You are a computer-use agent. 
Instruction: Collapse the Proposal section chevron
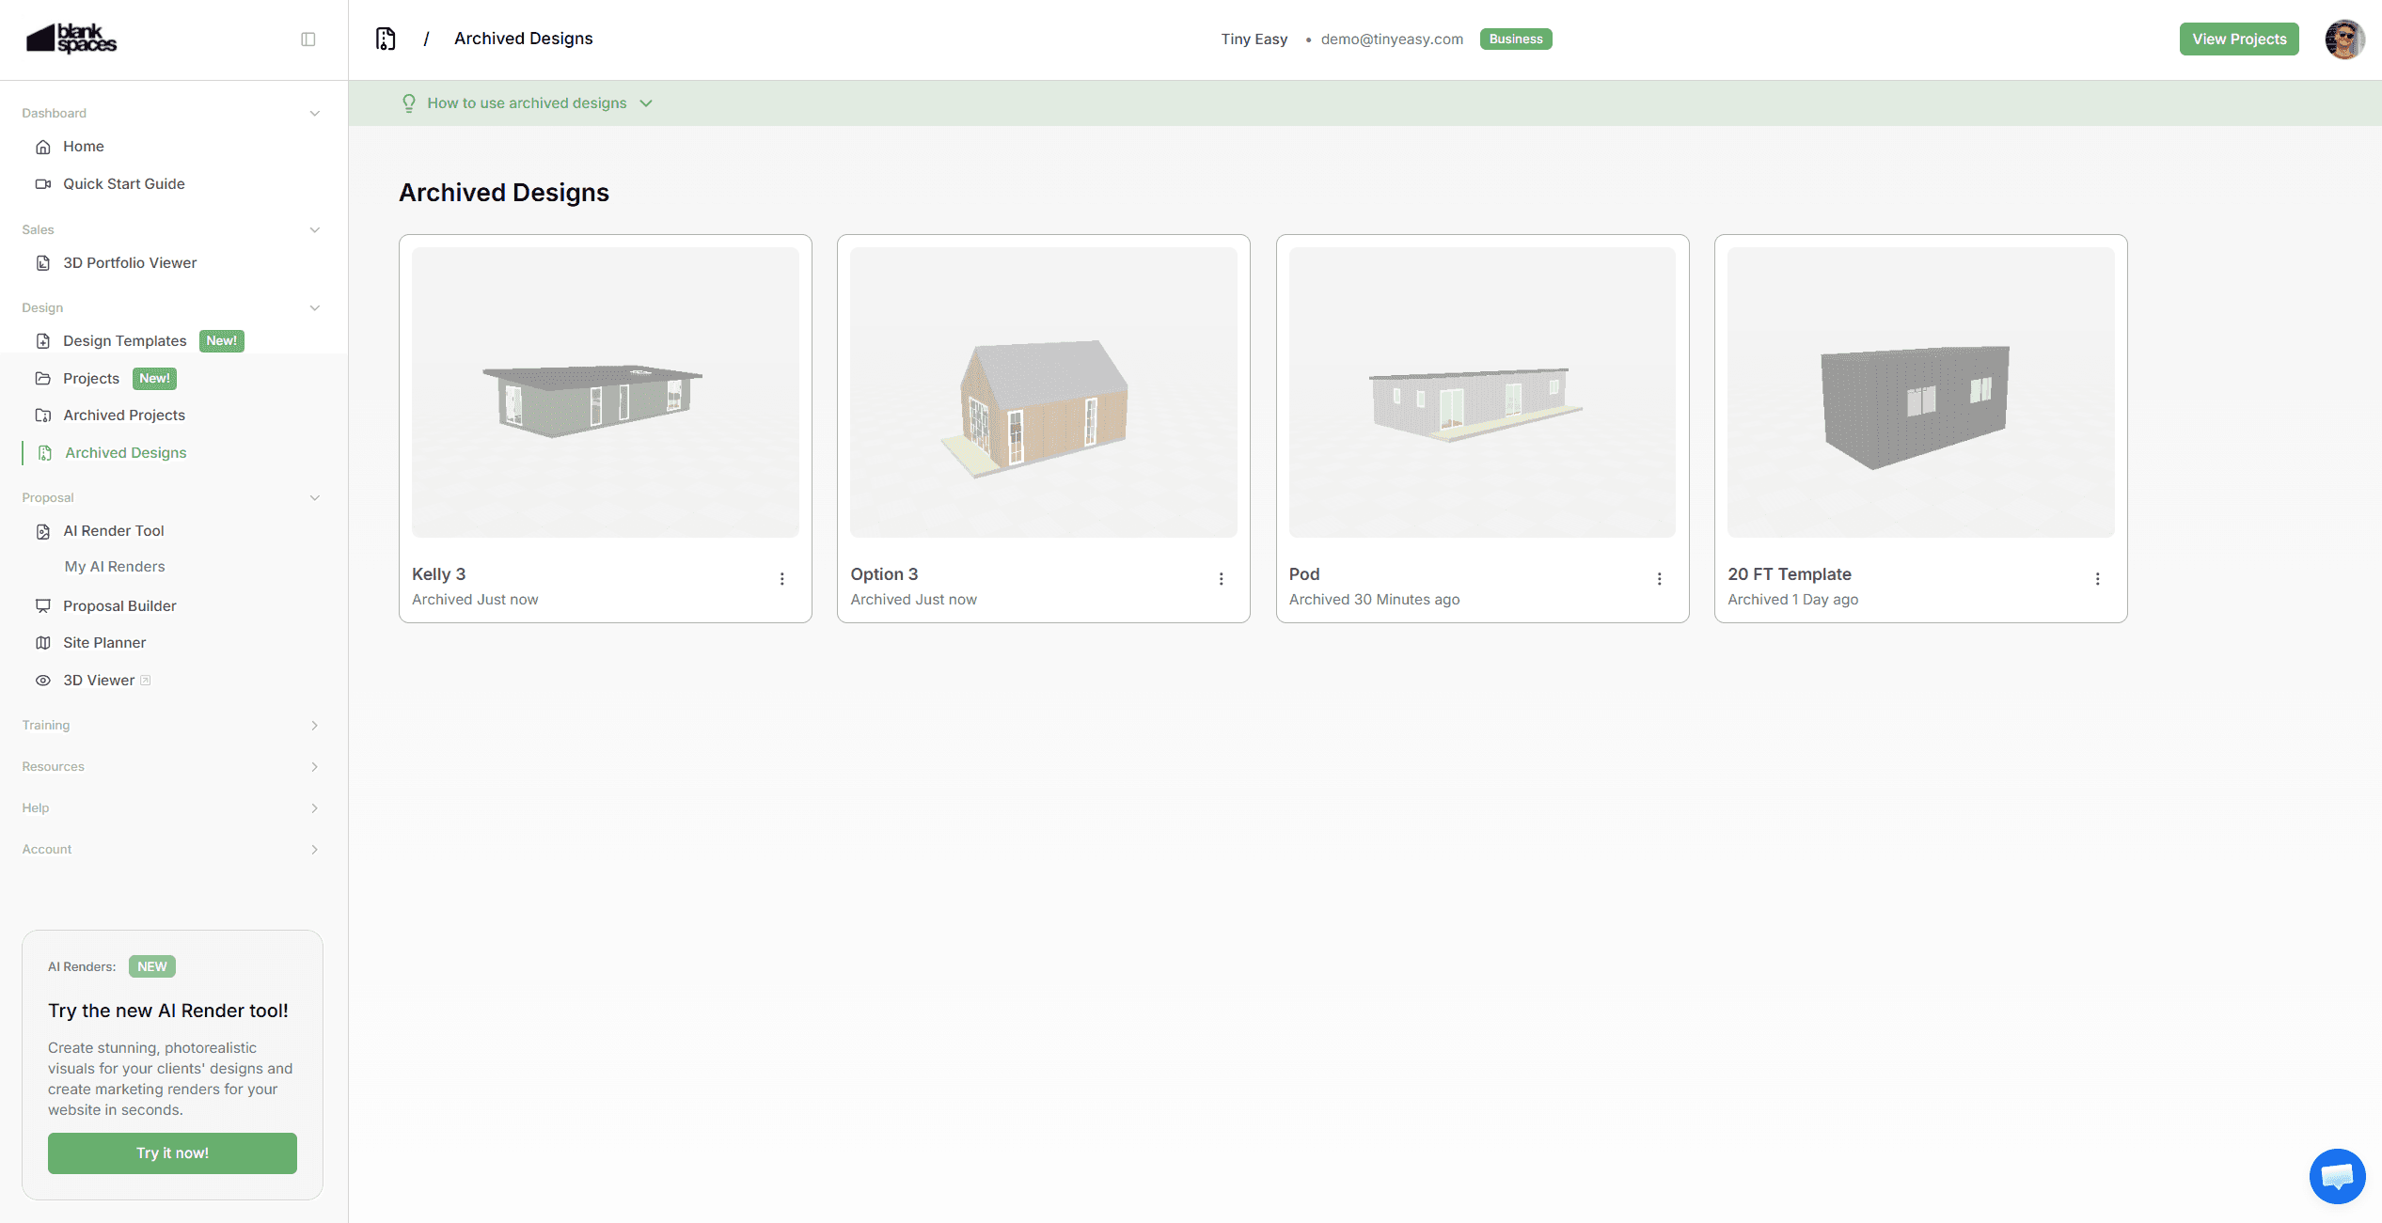coord(314,498)
